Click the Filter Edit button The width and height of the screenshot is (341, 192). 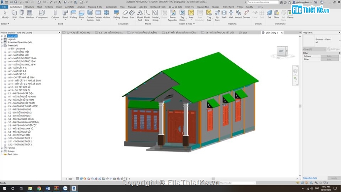click(x=330, y=59)
